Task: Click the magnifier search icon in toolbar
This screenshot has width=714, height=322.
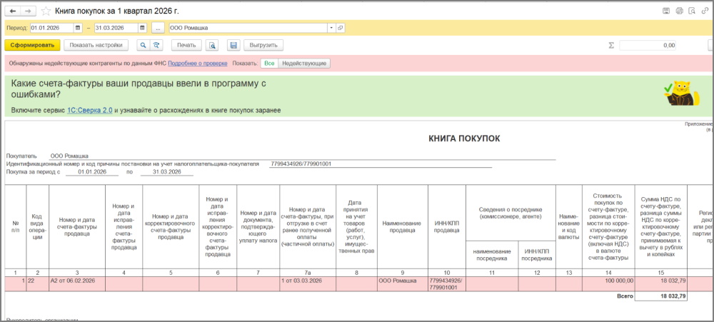Action: [143, 45]
